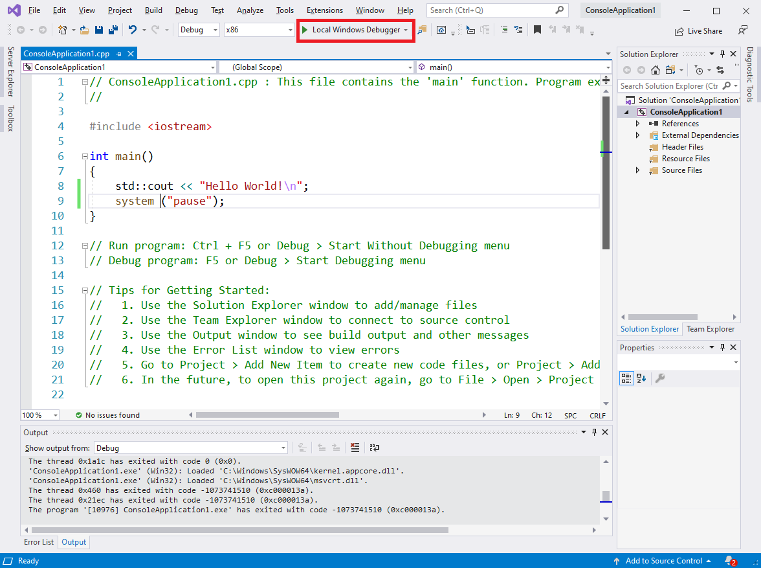Click the Visual Studio logo icon

(x=14, y=10)
